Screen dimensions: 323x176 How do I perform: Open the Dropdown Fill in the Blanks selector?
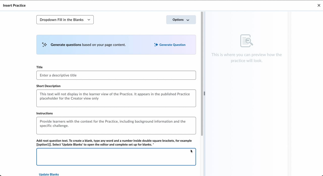pyautogui.click(x=65, y=20)
